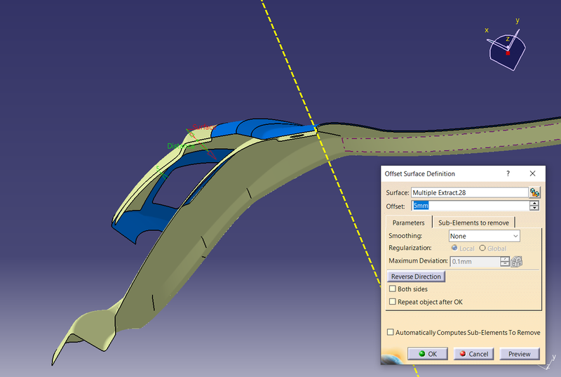The image size is (561, 377).
Task: Open the multi-surface selection list icon
Action: [x=534, y=192]
